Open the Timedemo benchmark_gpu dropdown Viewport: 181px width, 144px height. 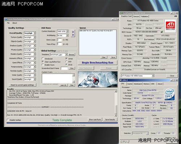(x=66, y=54)
